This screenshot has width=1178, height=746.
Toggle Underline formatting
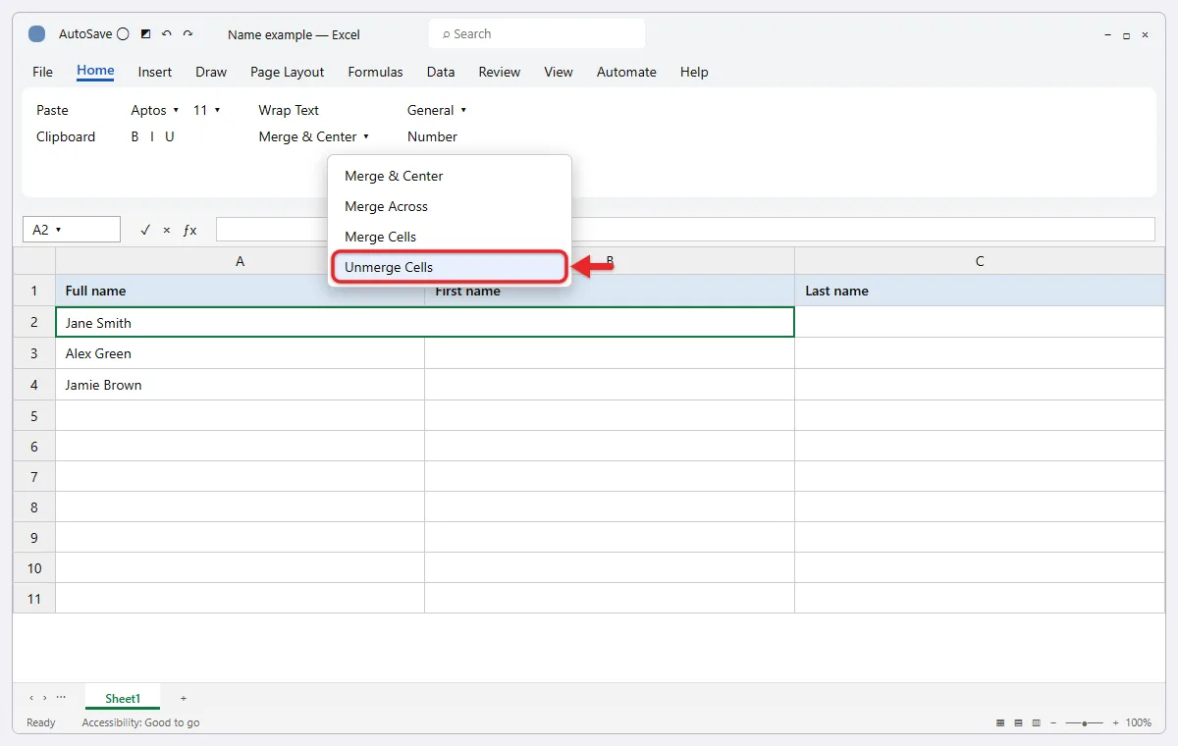(170, 136)
